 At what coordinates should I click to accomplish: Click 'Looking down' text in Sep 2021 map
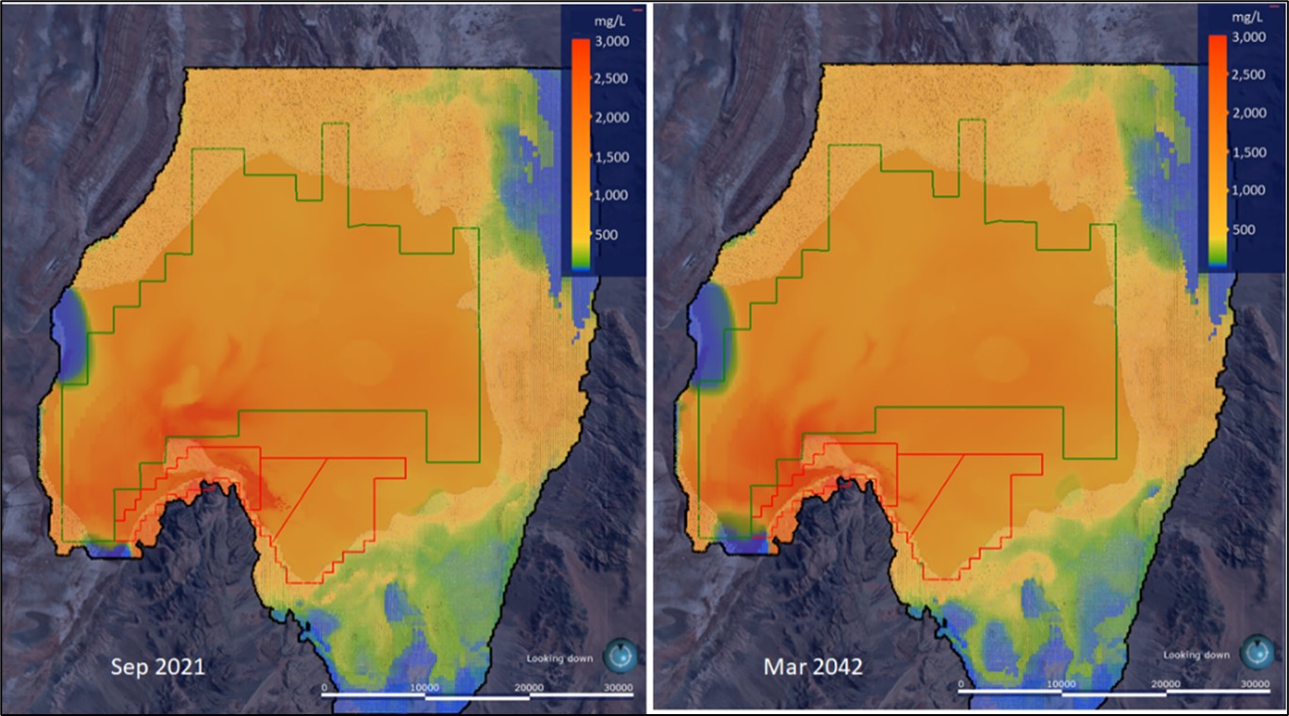560,659
